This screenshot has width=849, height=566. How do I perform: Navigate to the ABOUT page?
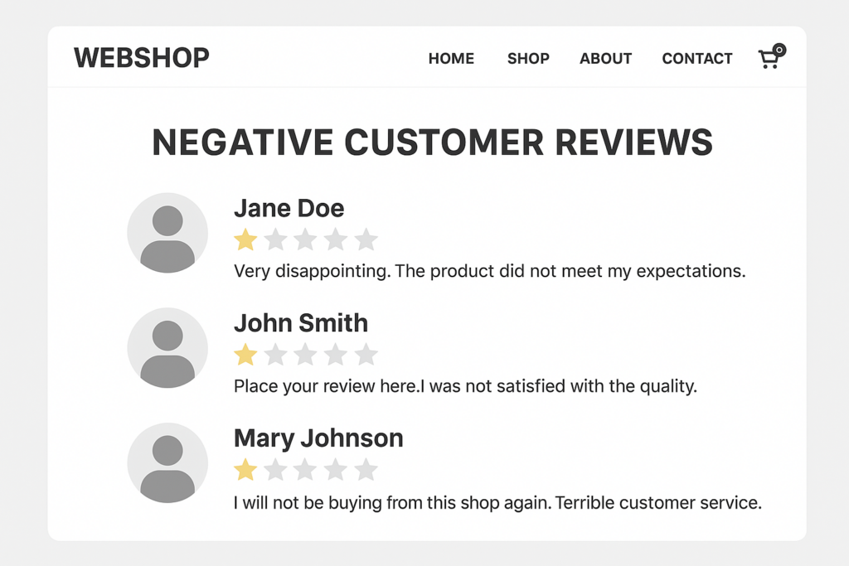point(605,59)
